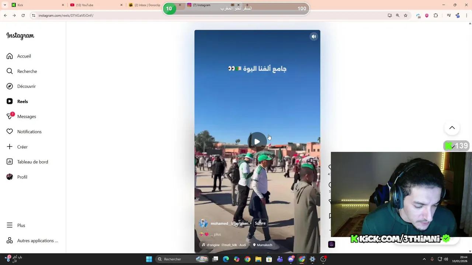Open File Explorer from taskbar
Screen dimensions: 472x265
(258, 259)
